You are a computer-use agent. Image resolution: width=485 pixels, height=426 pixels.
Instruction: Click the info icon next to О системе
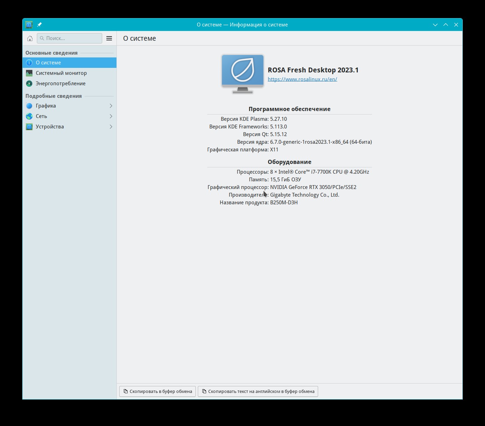(x=29, y=63)
